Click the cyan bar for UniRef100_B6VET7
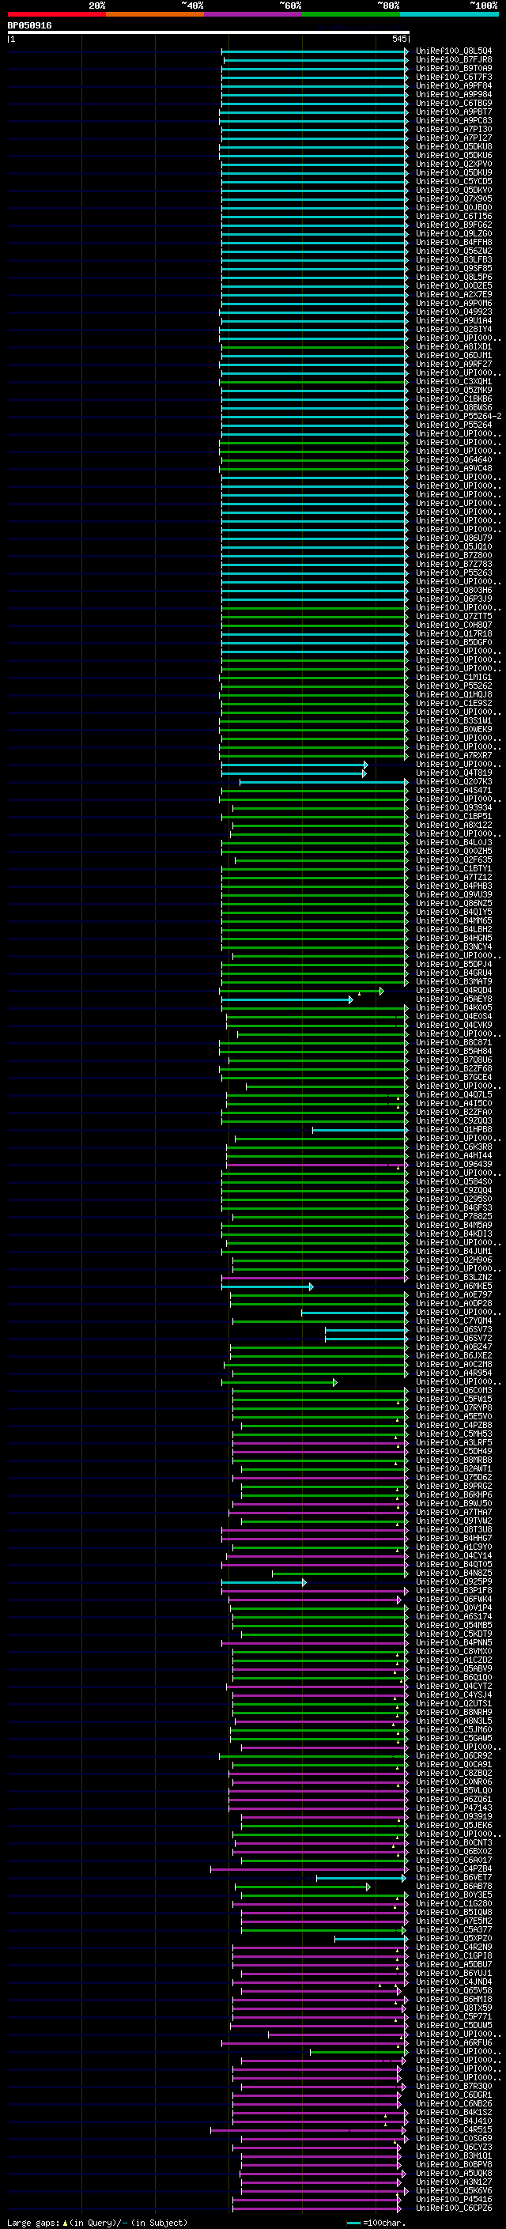 point(361,1879)
